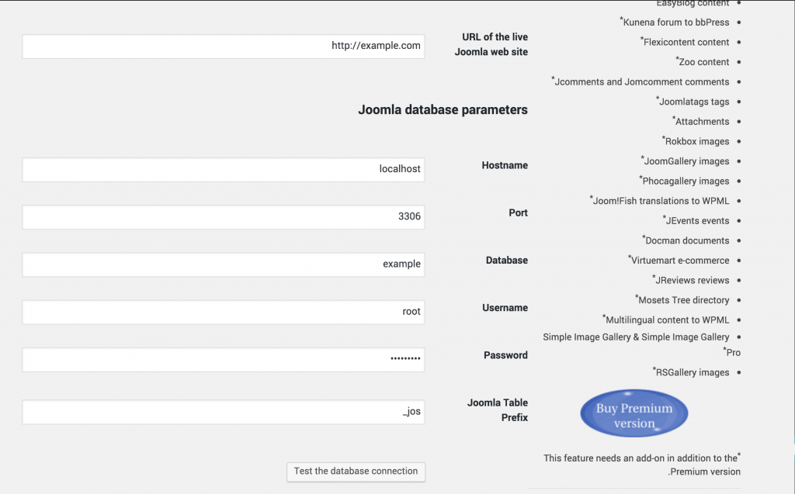The width and height of the screenshot is (795, 494).
Task: Click the 'Rokbox images' list item
Action: point(696,141)
